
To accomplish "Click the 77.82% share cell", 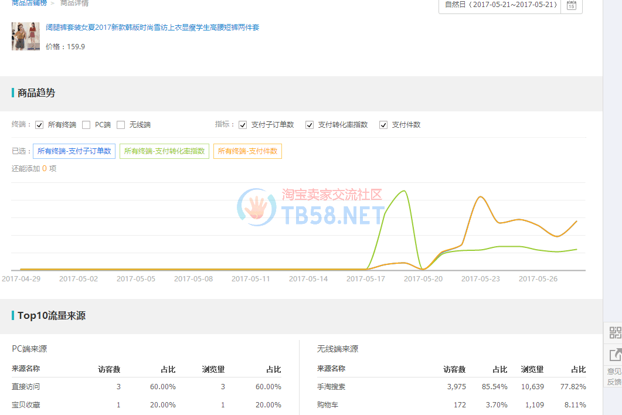I will pos(573,386).
